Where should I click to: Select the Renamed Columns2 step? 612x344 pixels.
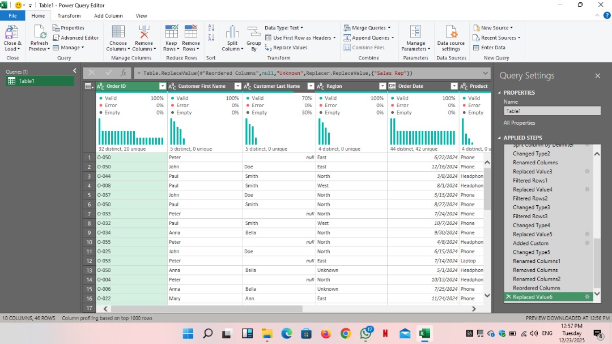pos(536,279)
